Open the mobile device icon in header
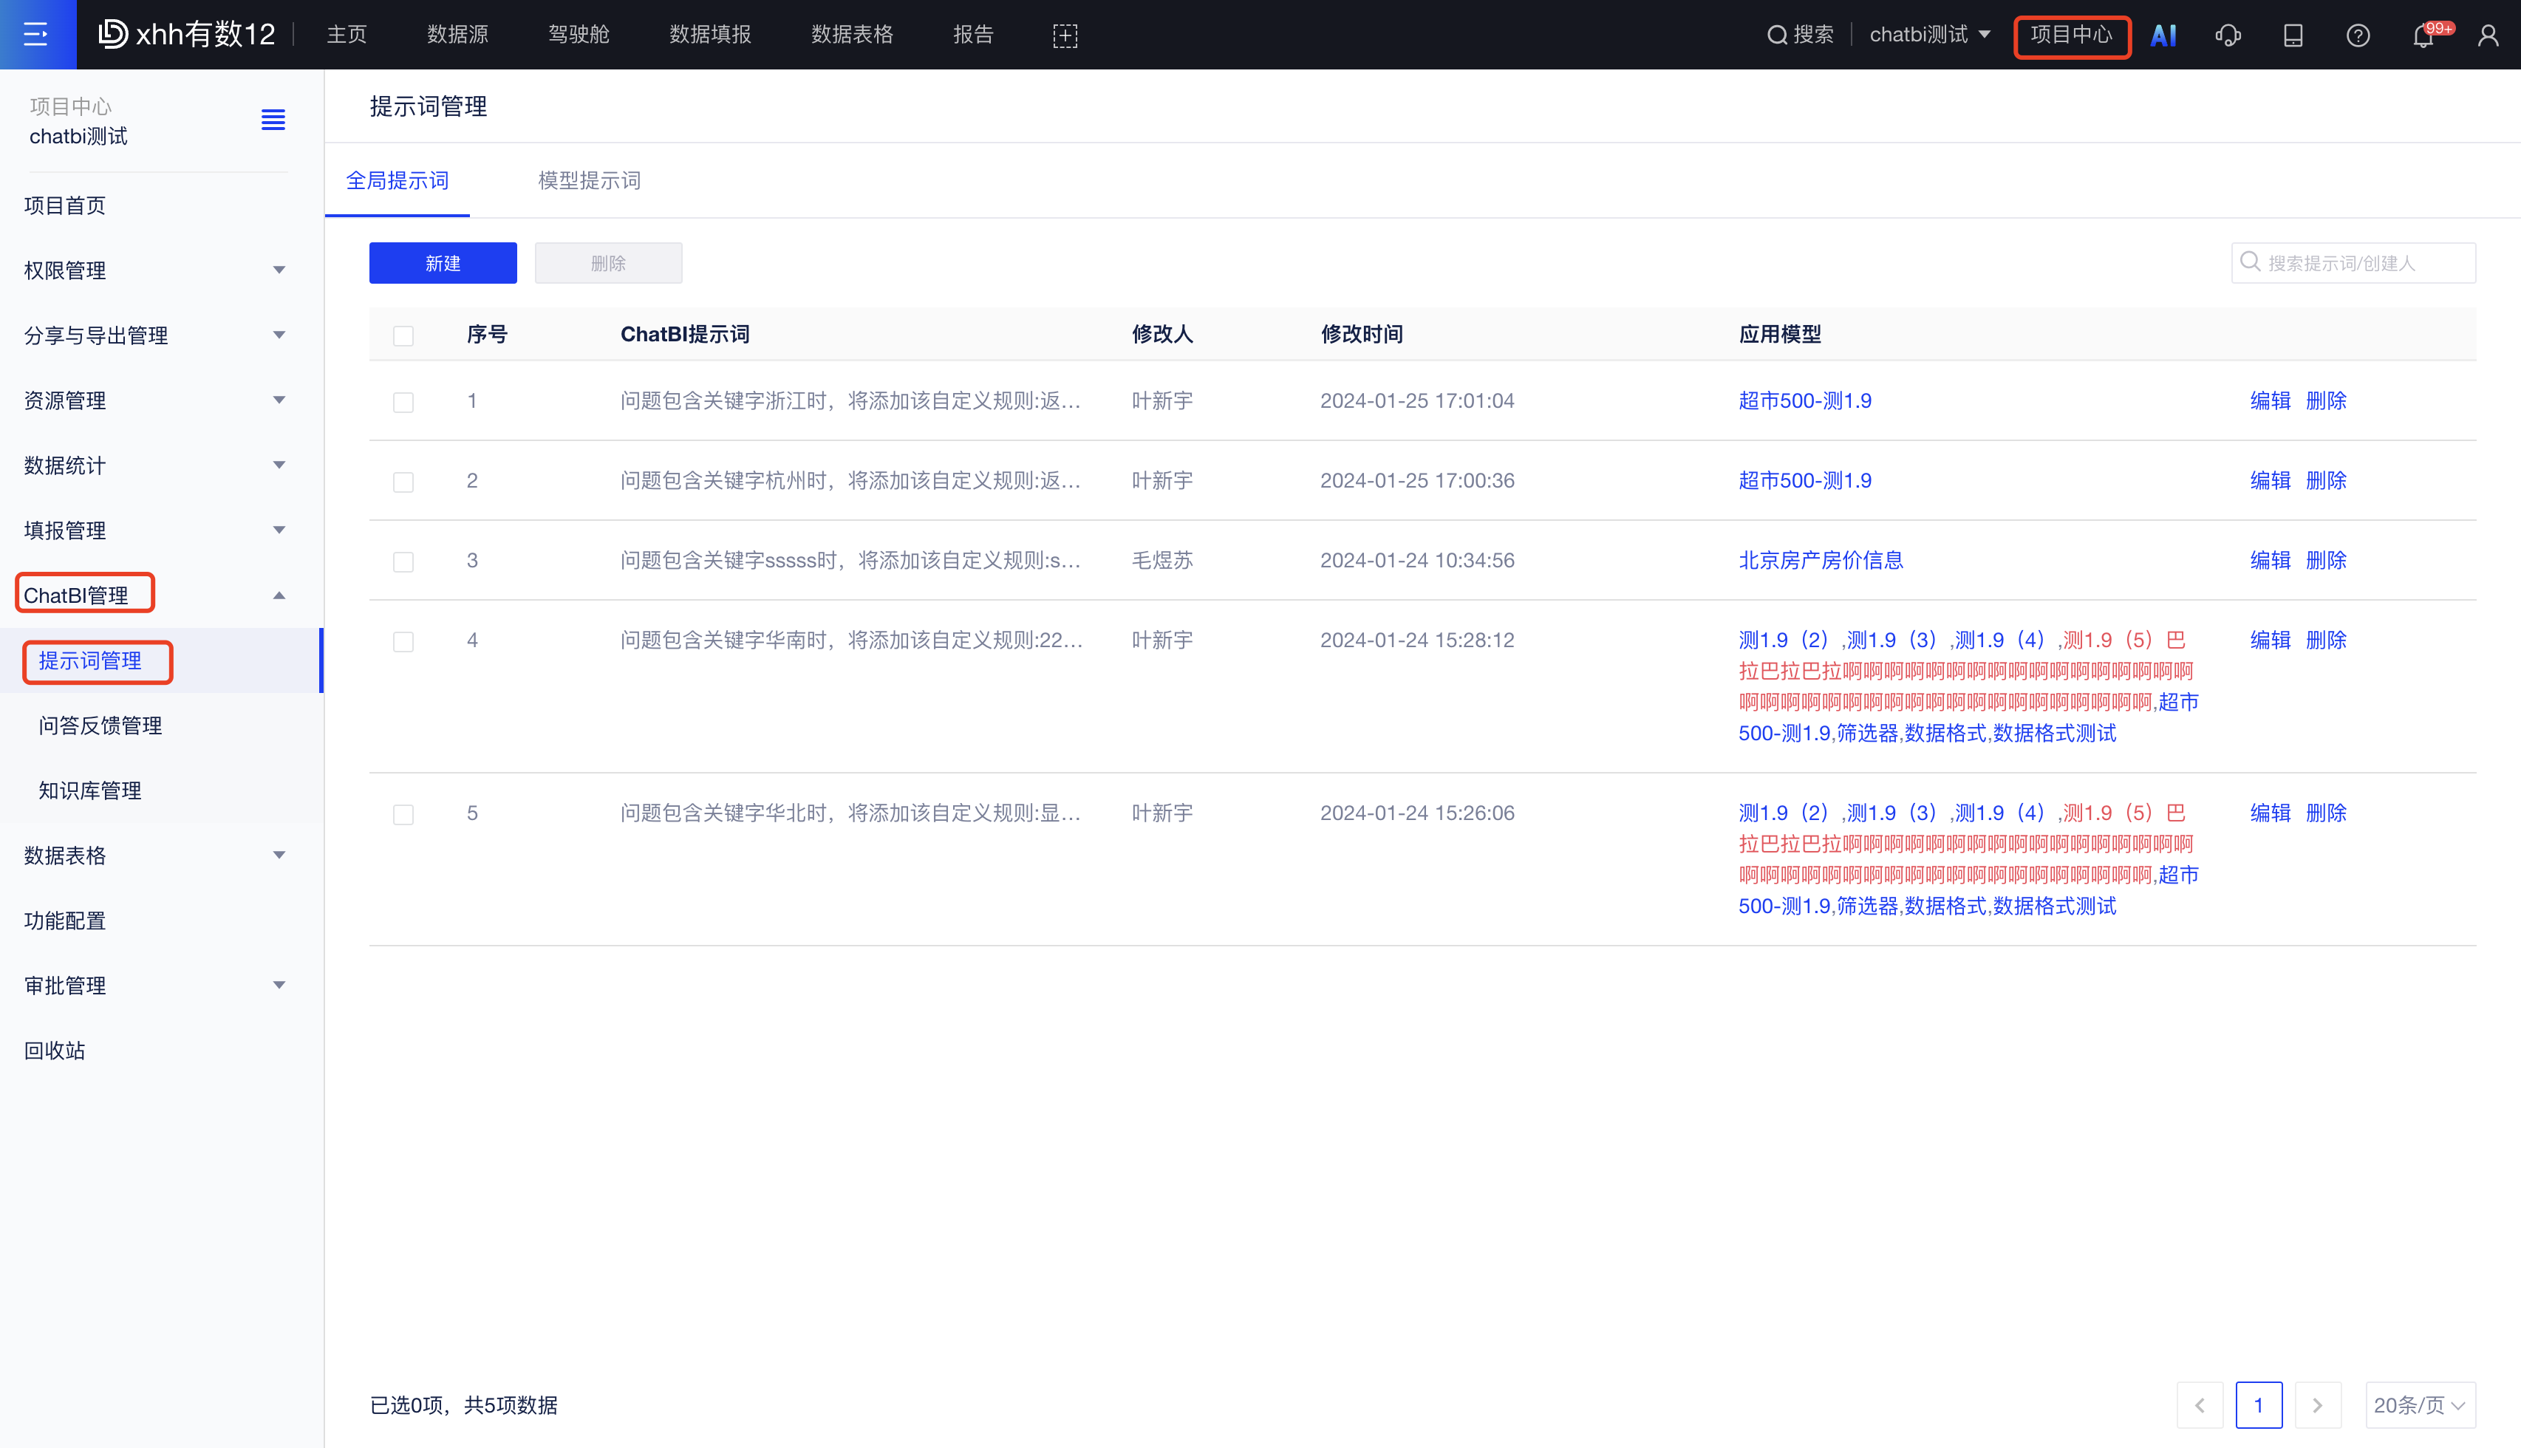The image size is (2521, 1448). click(2293, 35)
